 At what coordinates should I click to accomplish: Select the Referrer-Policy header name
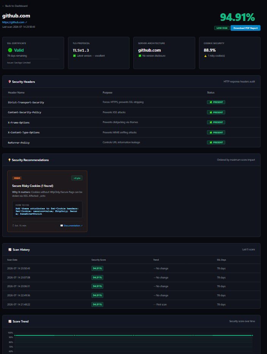point(19,143)
